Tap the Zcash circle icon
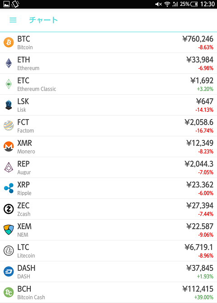The width and height of the screenshot is (217, 303). click(x=9, y=209)
